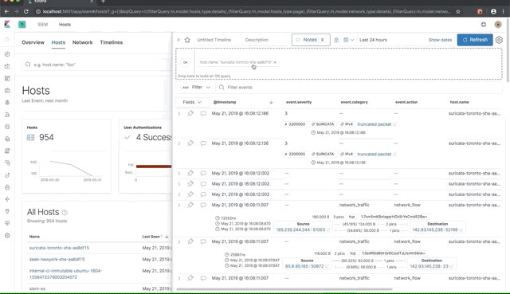Click the host.name KQL search field

[x=96, y=65]
